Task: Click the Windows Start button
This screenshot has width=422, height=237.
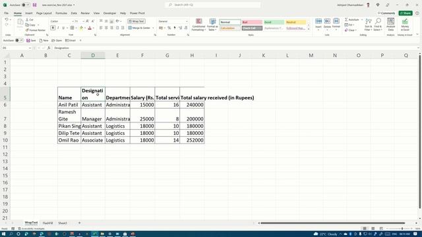Action: point(3,234)
